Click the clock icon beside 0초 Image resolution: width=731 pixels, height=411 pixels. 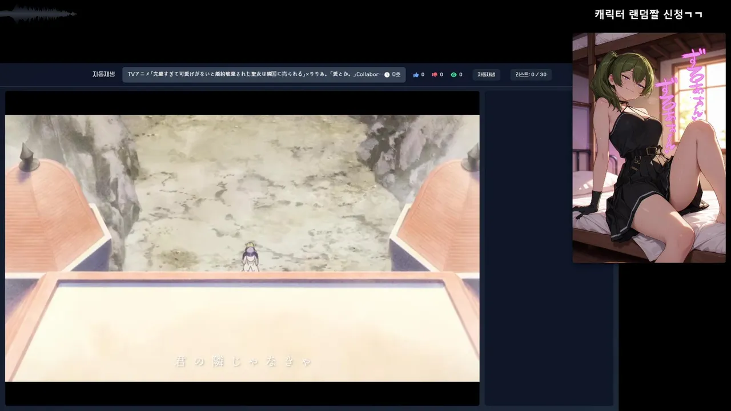[x=387, y=75]
